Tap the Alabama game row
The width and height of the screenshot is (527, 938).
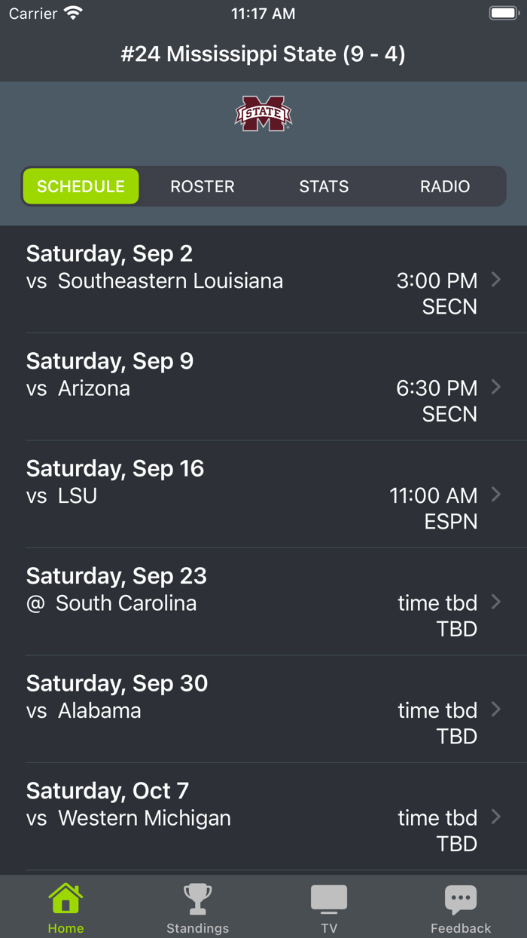click(x=263, y=710)
